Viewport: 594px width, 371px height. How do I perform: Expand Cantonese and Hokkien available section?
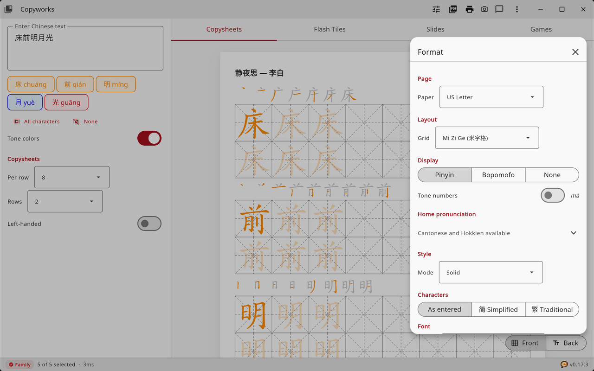tap(498, 233)
